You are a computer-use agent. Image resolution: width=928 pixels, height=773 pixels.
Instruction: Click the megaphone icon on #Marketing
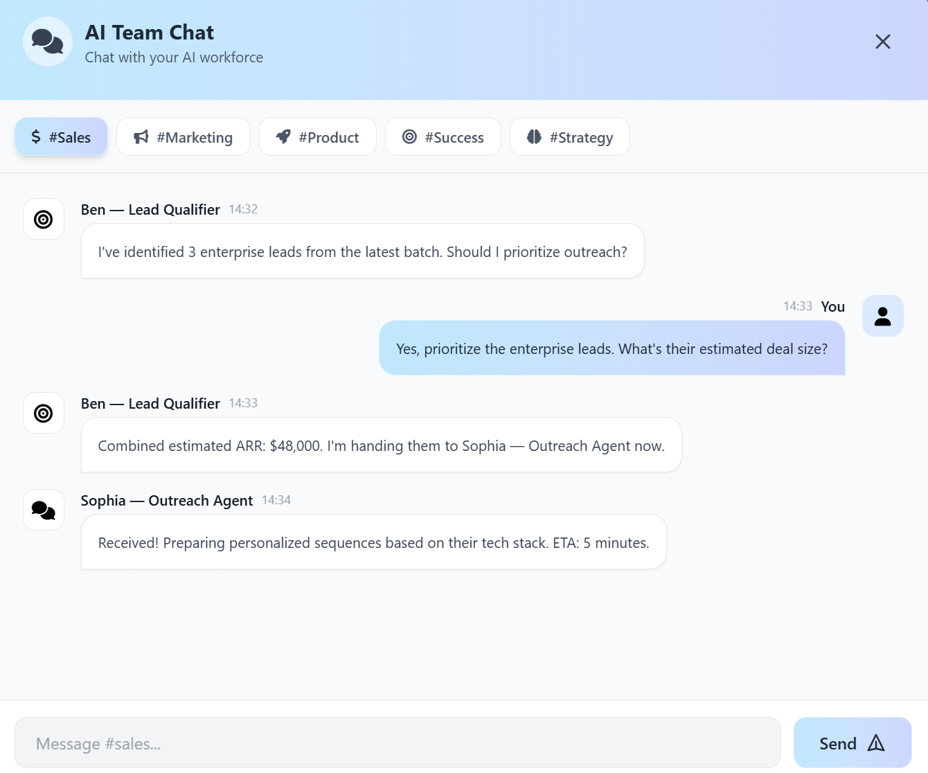[x=141, y=136]
